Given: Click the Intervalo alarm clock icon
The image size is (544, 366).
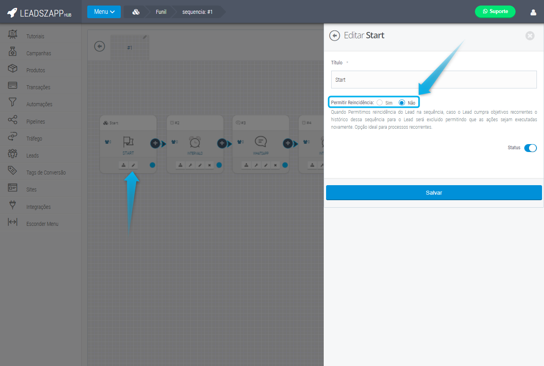Looking at the screenshot, I should tap(195, 142).
